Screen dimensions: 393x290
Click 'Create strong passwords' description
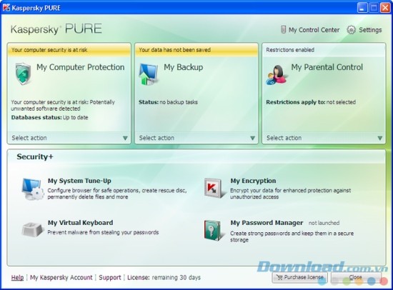pos(292,236)
